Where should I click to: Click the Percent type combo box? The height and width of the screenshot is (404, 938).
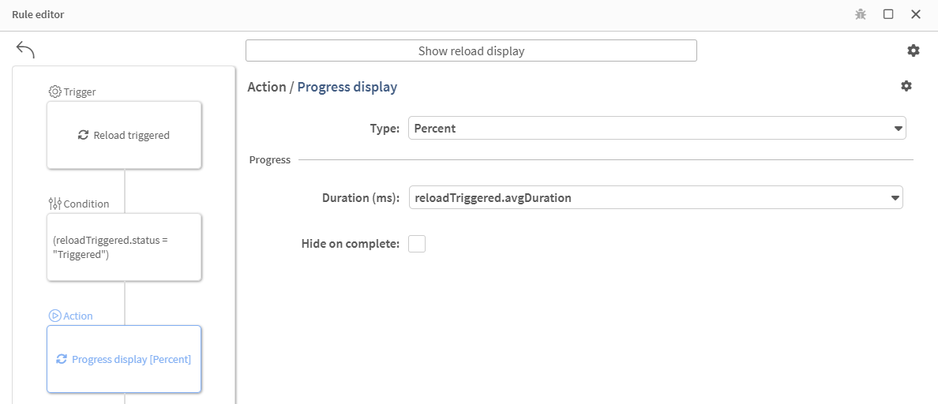647,129
